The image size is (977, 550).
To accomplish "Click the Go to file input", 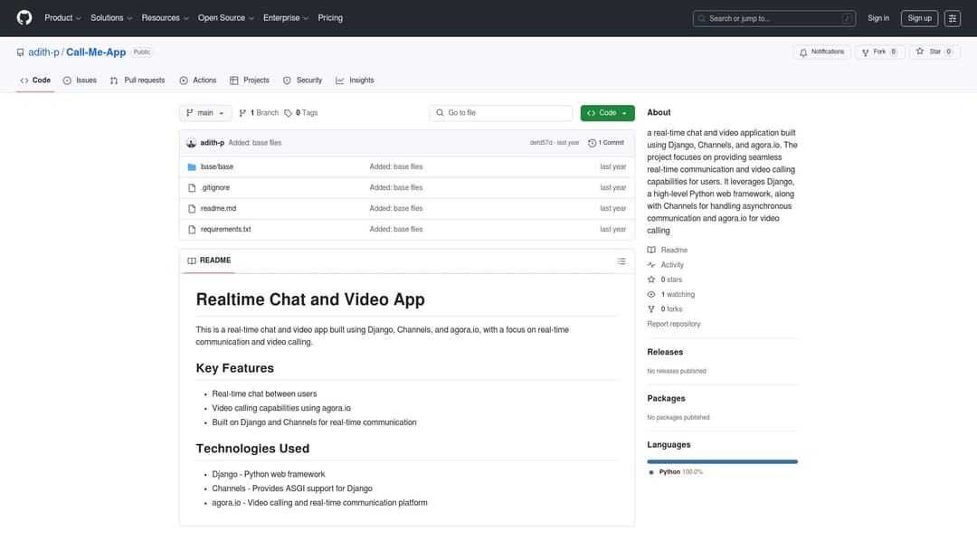I will [x=501, y=113].
